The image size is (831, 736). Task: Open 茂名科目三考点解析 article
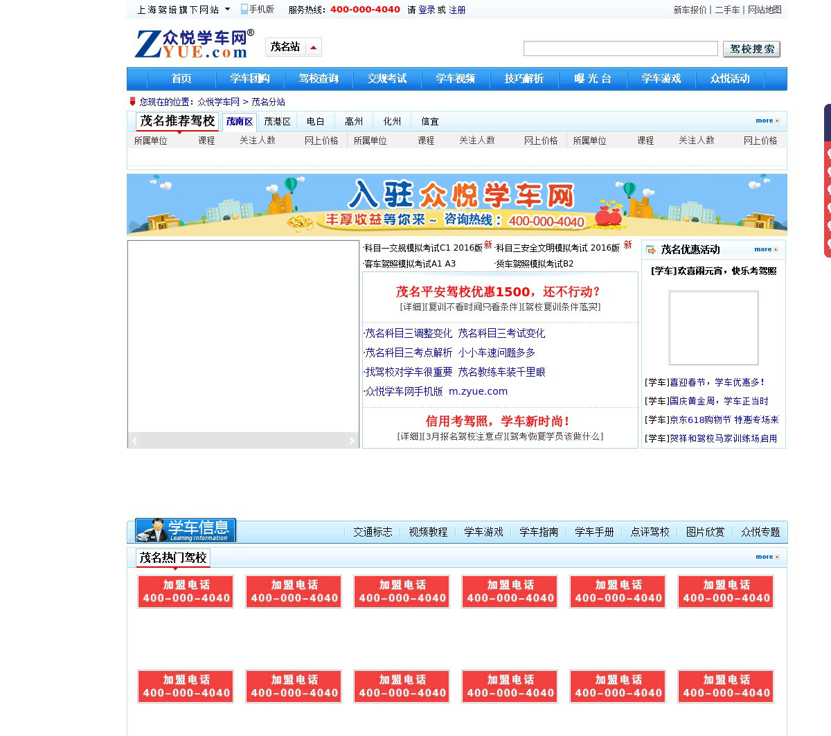[408, 352]
